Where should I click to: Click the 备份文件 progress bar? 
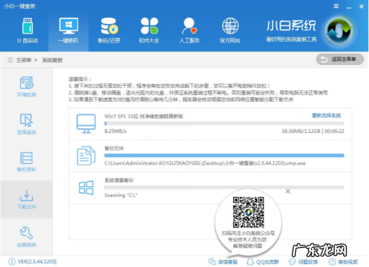224,155
